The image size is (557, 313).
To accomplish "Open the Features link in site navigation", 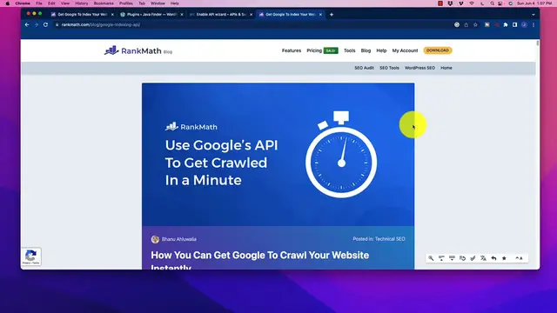I will tap(292, 50).
